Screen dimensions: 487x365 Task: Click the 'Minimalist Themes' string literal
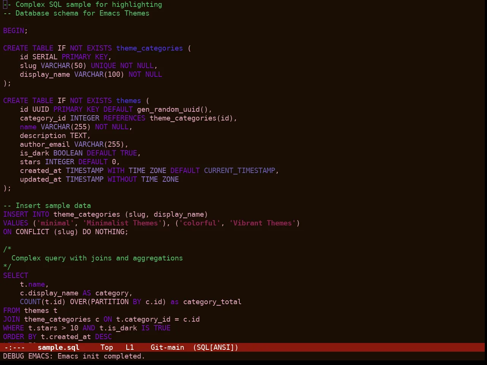click(x=122, y=223)
